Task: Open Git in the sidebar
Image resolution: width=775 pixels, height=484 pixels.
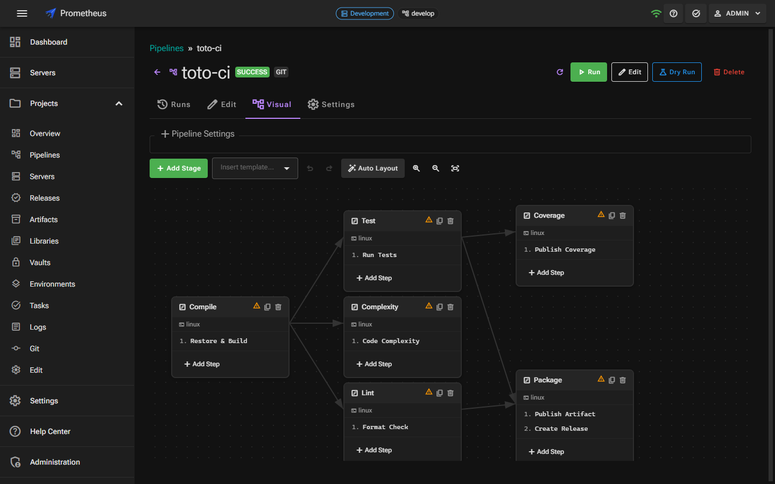Action: (x=67, y=348)
